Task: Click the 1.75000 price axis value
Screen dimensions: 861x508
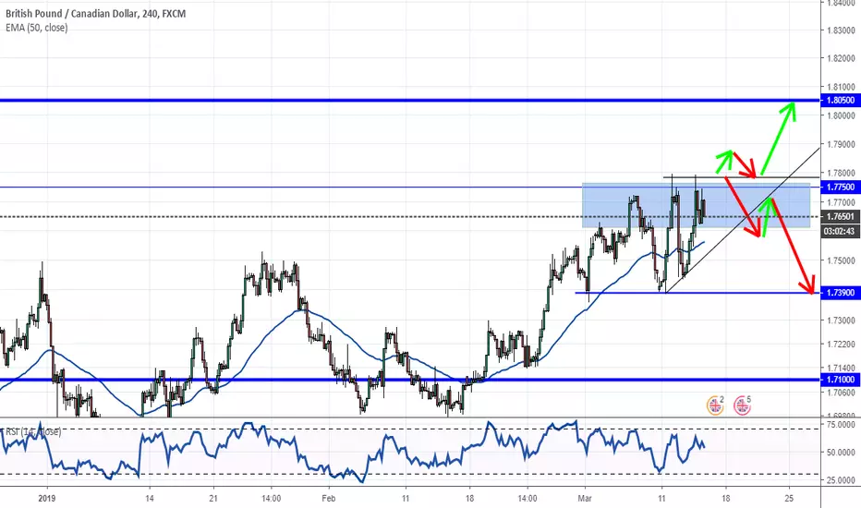Action: tap(841, 260)
